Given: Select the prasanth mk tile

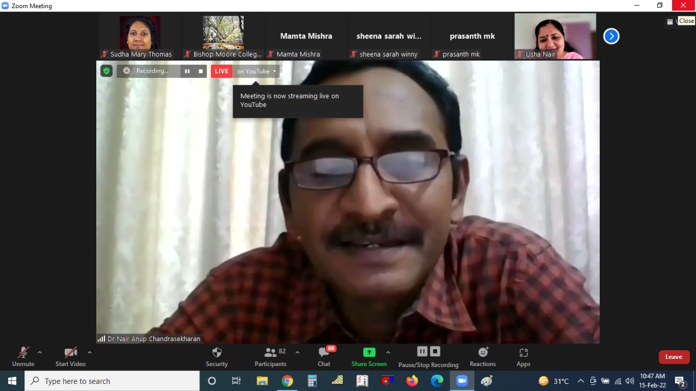Looking at the screenshot, I should (x=472, y=36).
